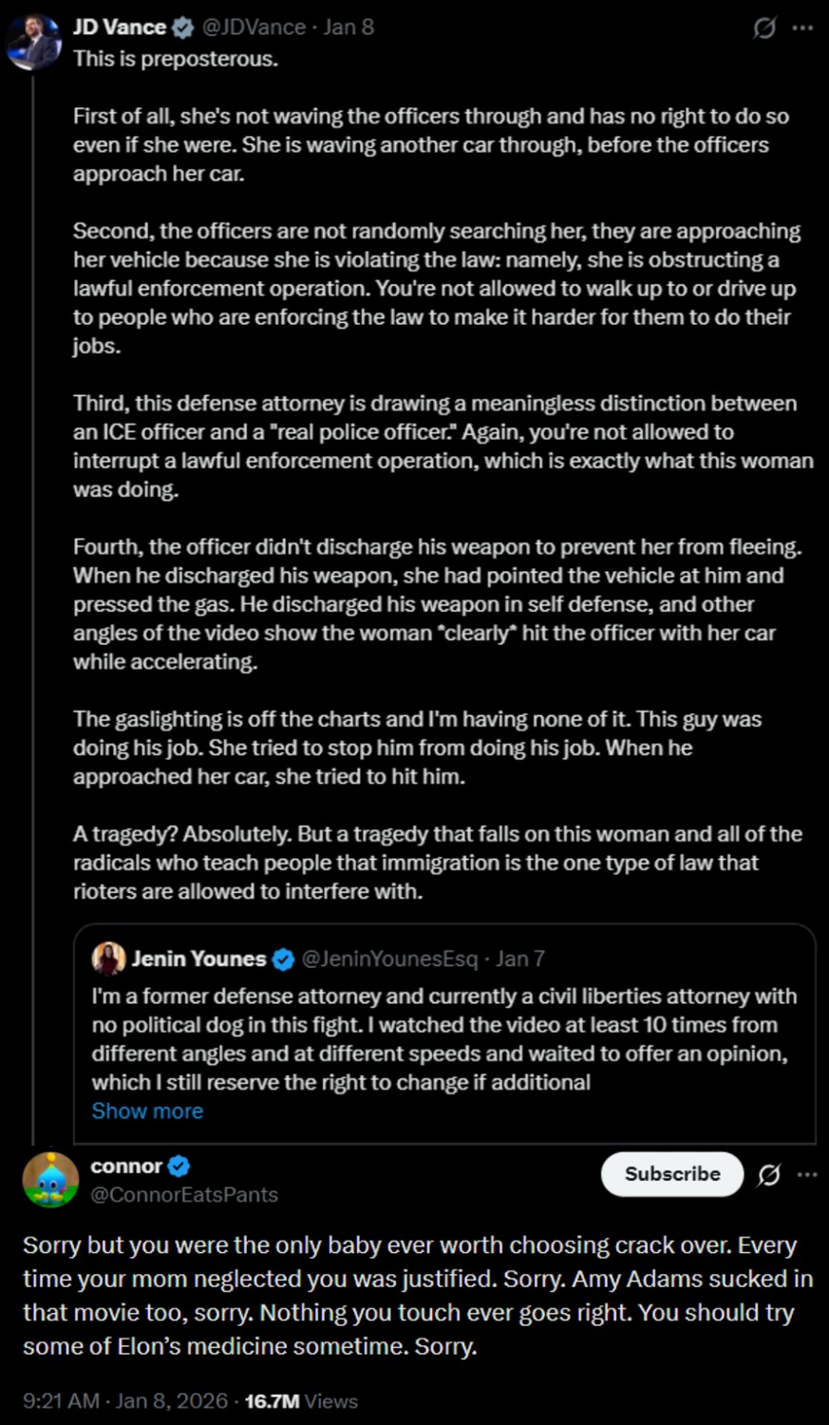The image size is (829, 1425).
Task: Expand quoted post with Show more
Action: (147, 1111)
